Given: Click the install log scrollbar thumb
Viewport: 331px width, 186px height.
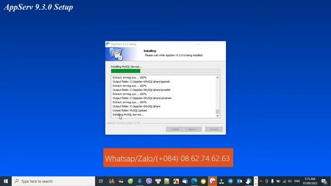Looking at the screenshot, I should tap(217, 112).
